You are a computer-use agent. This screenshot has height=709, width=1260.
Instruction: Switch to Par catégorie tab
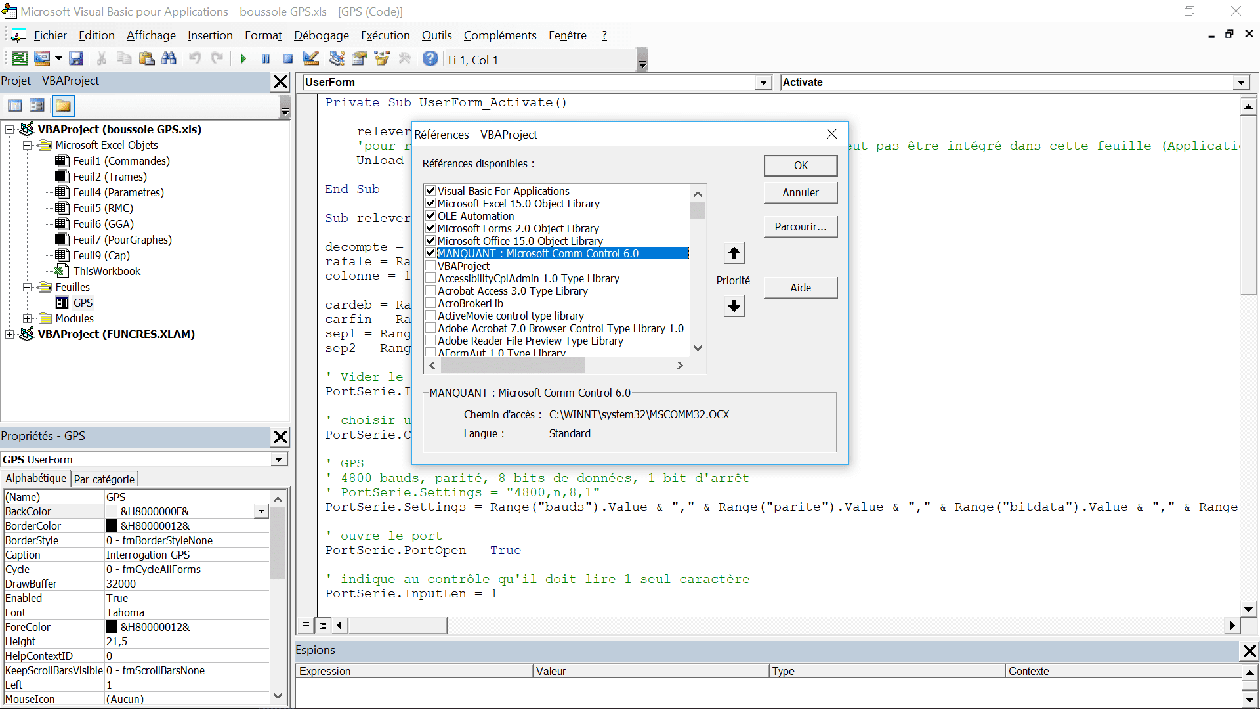(x=104, y=479)
